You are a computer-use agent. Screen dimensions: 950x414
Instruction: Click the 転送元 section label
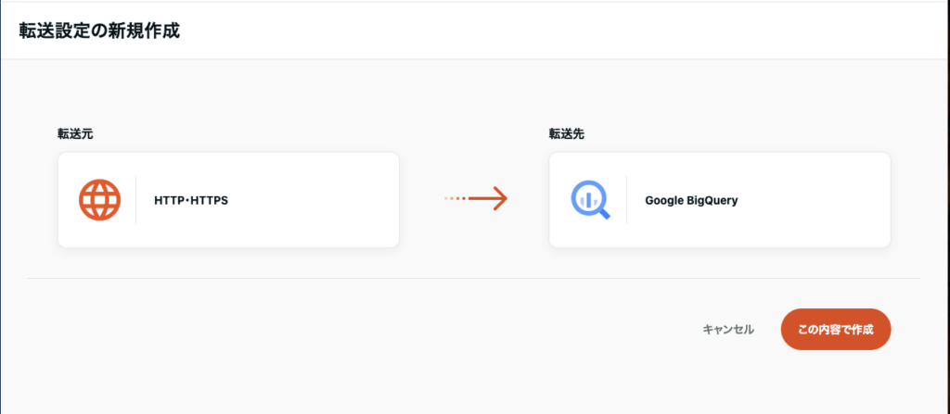tap(75, 134)
